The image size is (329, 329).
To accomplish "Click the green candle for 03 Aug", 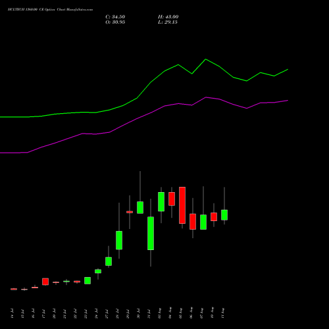I will tap(161, 202).
